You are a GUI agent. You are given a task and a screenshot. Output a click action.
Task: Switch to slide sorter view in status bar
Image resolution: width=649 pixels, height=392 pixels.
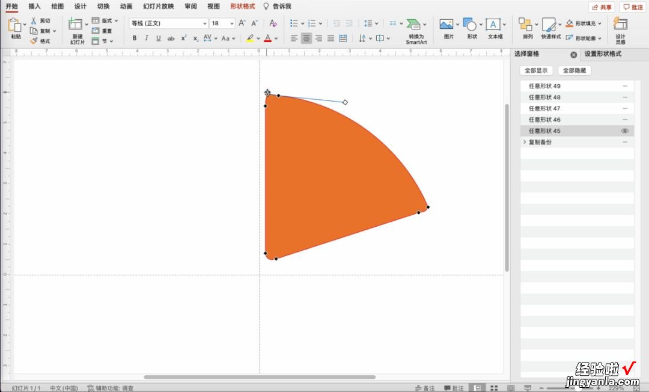coord(494,388)
